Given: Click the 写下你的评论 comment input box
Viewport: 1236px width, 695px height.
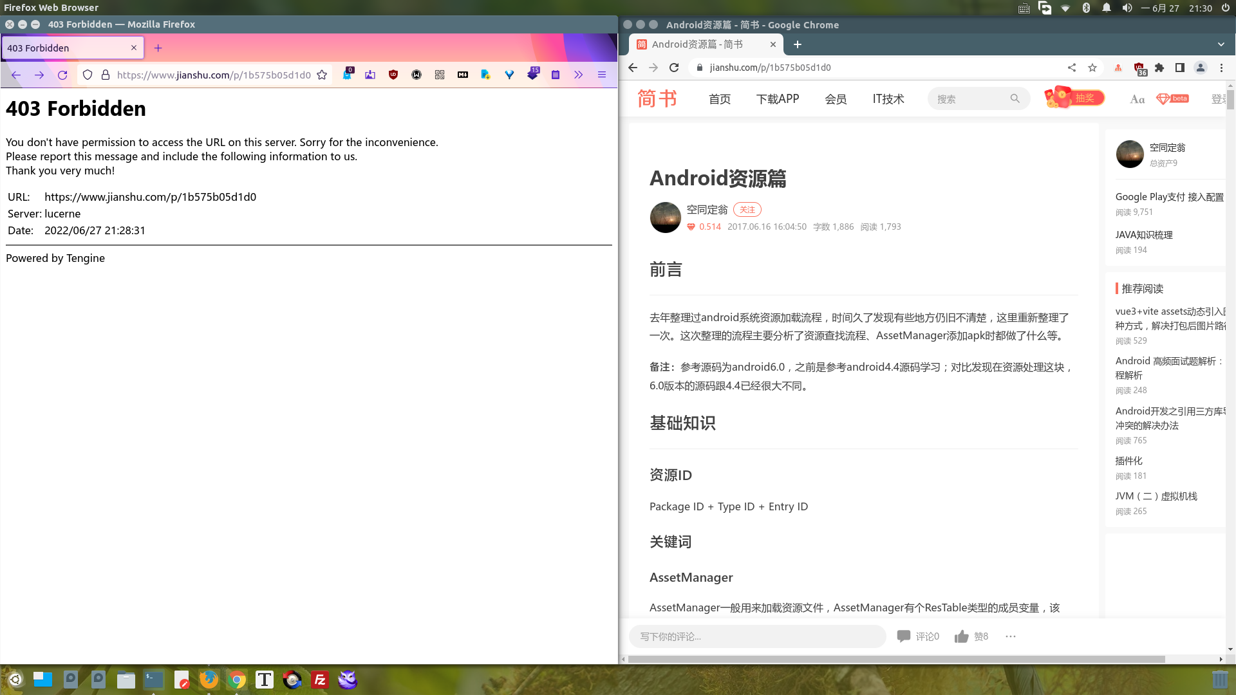Looking at the screenshot, I should 757,636.
